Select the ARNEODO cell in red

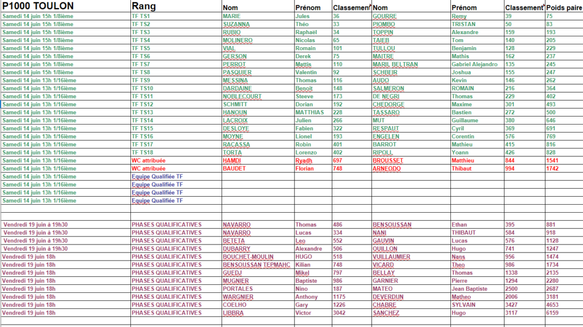[x=411, y=168]
